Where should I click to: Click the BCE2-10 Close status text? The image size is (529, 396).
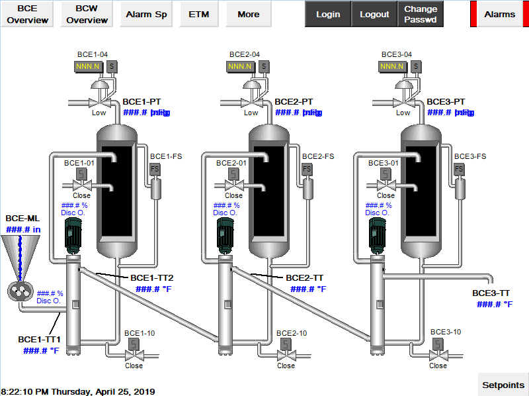click(286, 366)
